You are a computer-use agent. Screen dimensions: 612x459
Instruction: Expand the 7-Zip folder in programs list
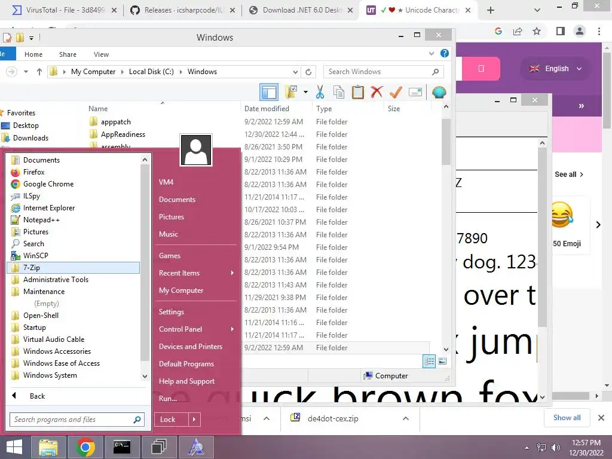[x=73, y=268]
